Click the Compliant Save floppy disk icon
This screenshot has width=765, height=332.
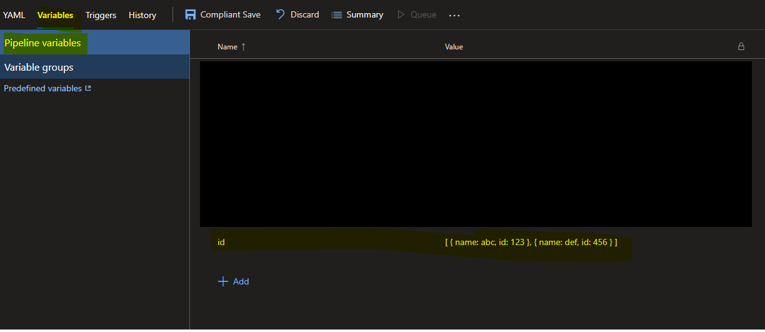point(190,14)
